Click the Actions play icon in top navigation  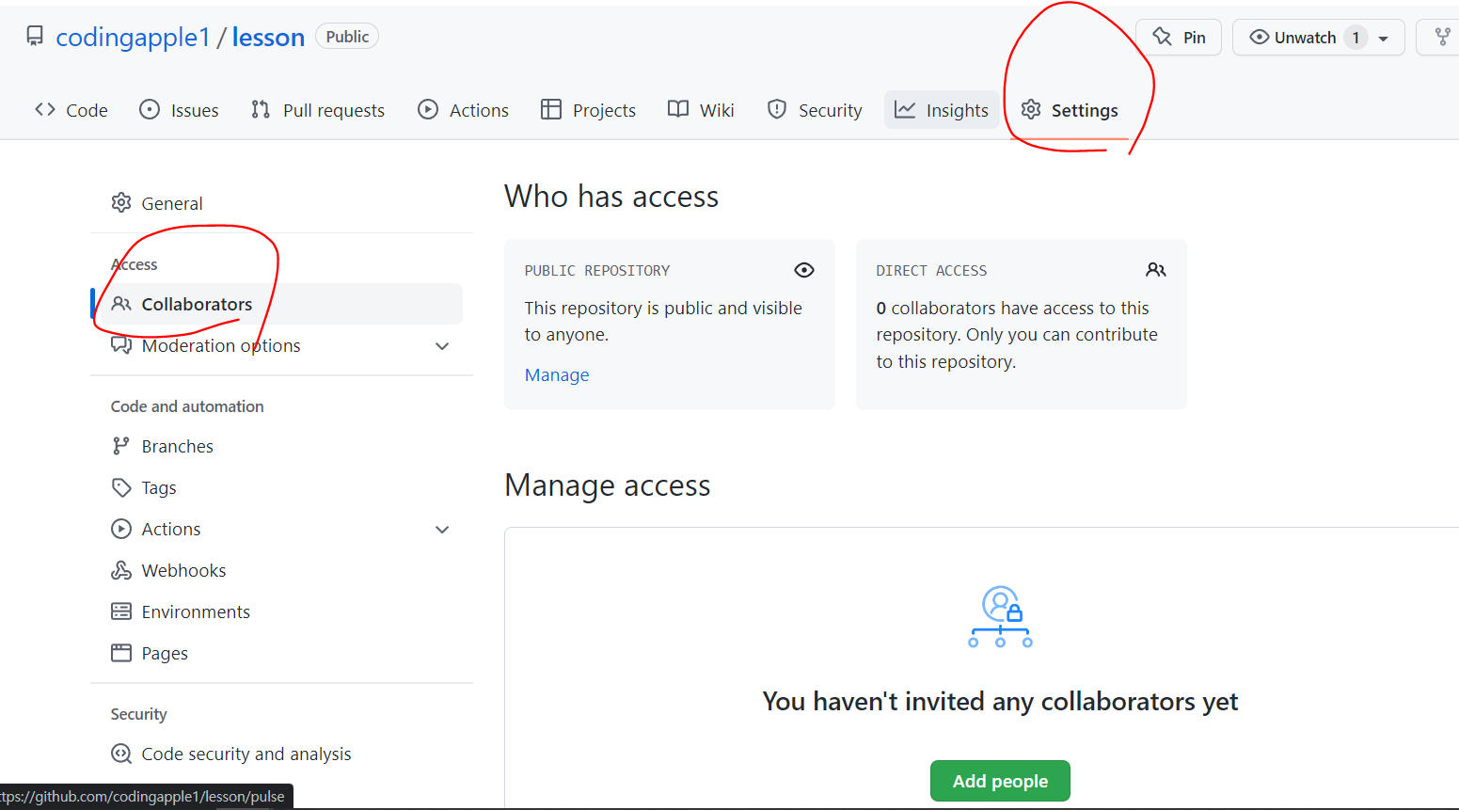click(x=428, y=109)
